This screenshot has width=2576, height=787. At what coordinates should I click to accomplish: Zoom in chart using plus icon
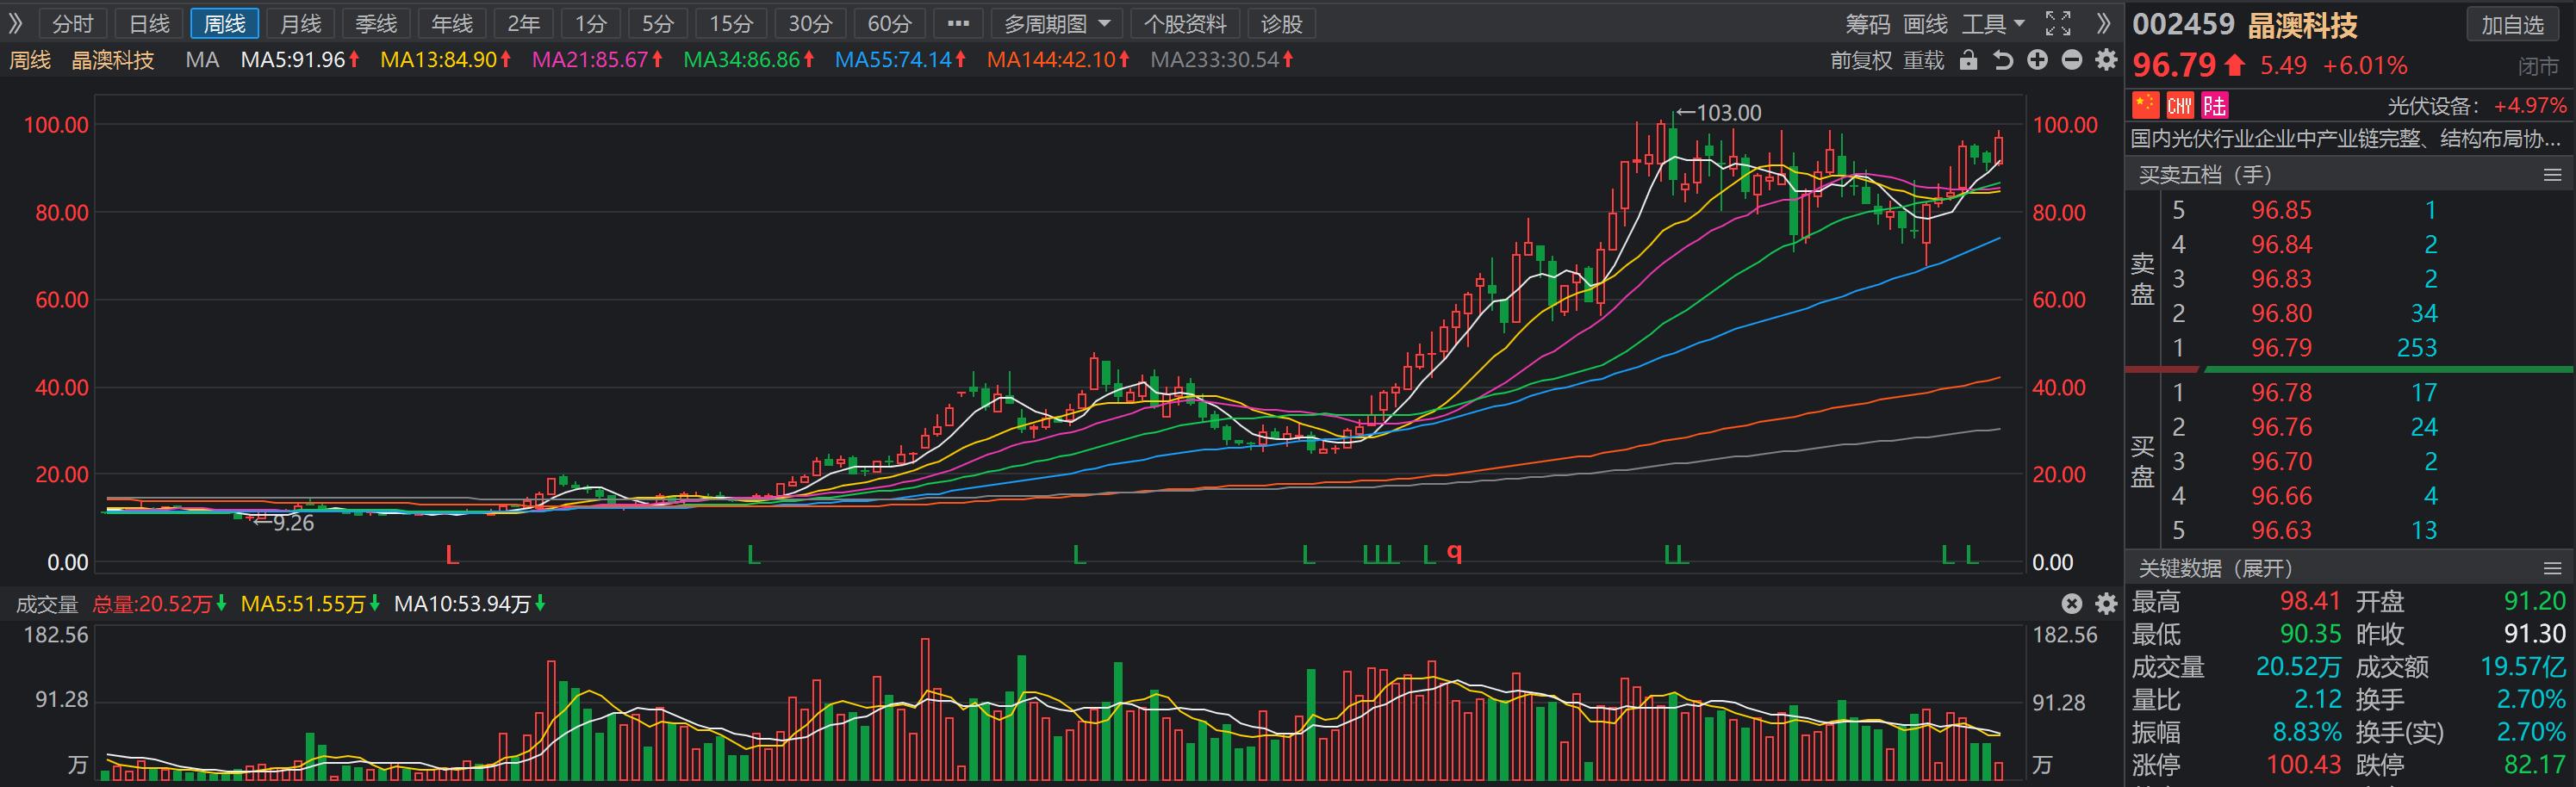[x=2037, y=60]
